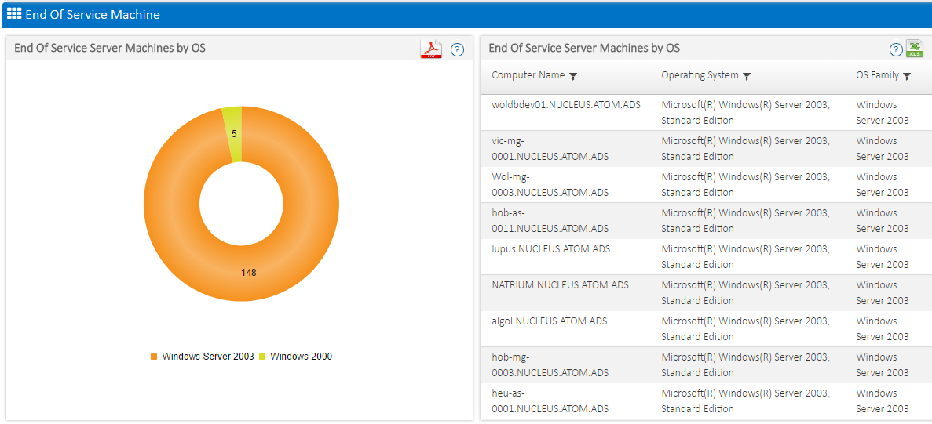Viewport: 932px width, 424px height.
Task: Click OS Family cell in the NATRIUM row
Action: pos(883,293)
